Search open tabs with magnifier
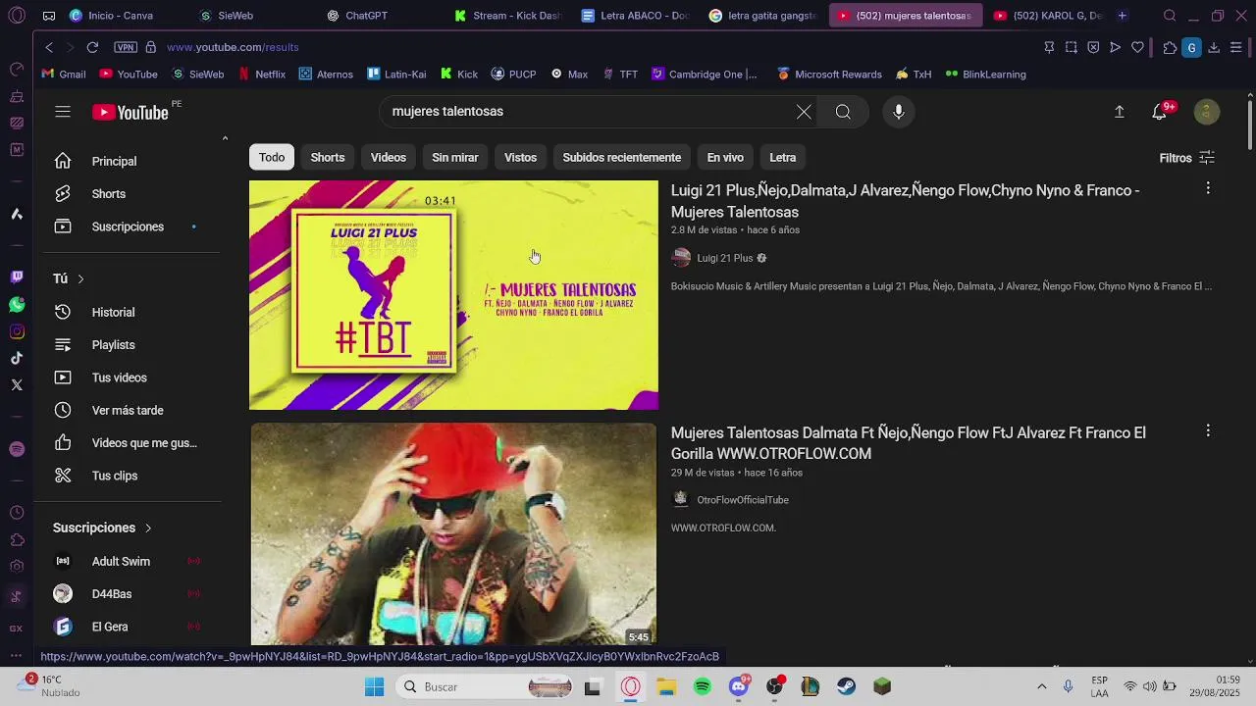Image resolution: width=1256 pixels, height=706 pixels. (1170, 16)
